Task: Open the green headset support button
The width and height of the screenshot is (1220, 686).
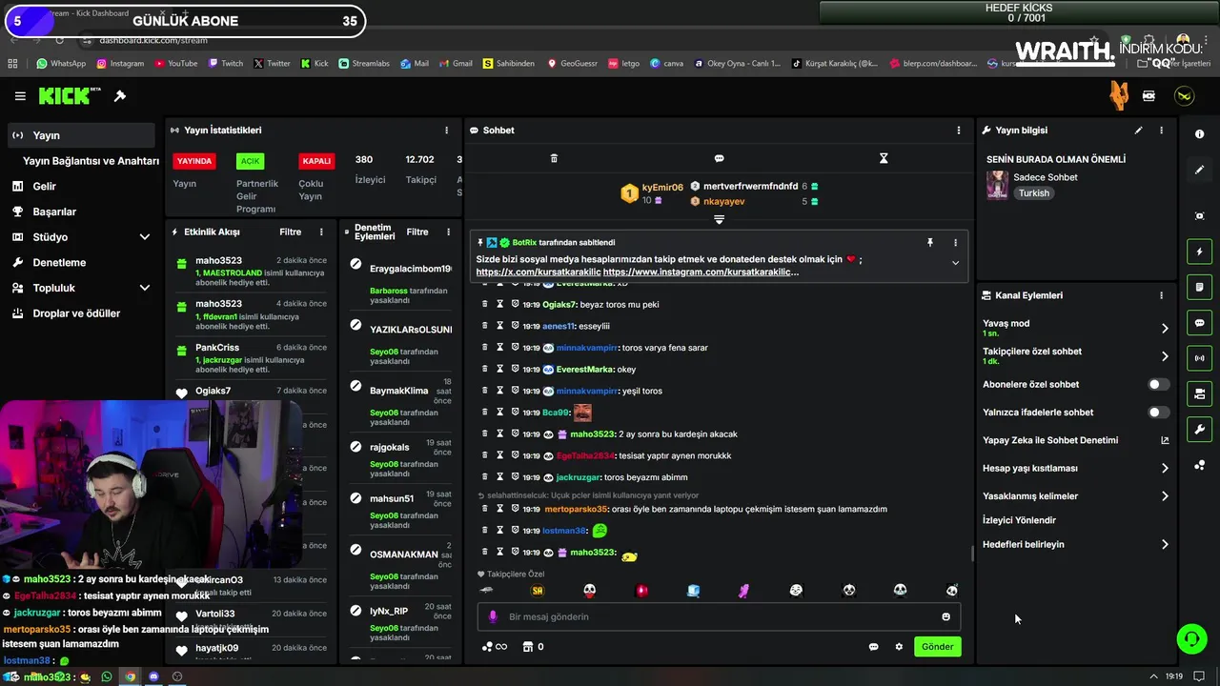Action: tap(1191, 638)
